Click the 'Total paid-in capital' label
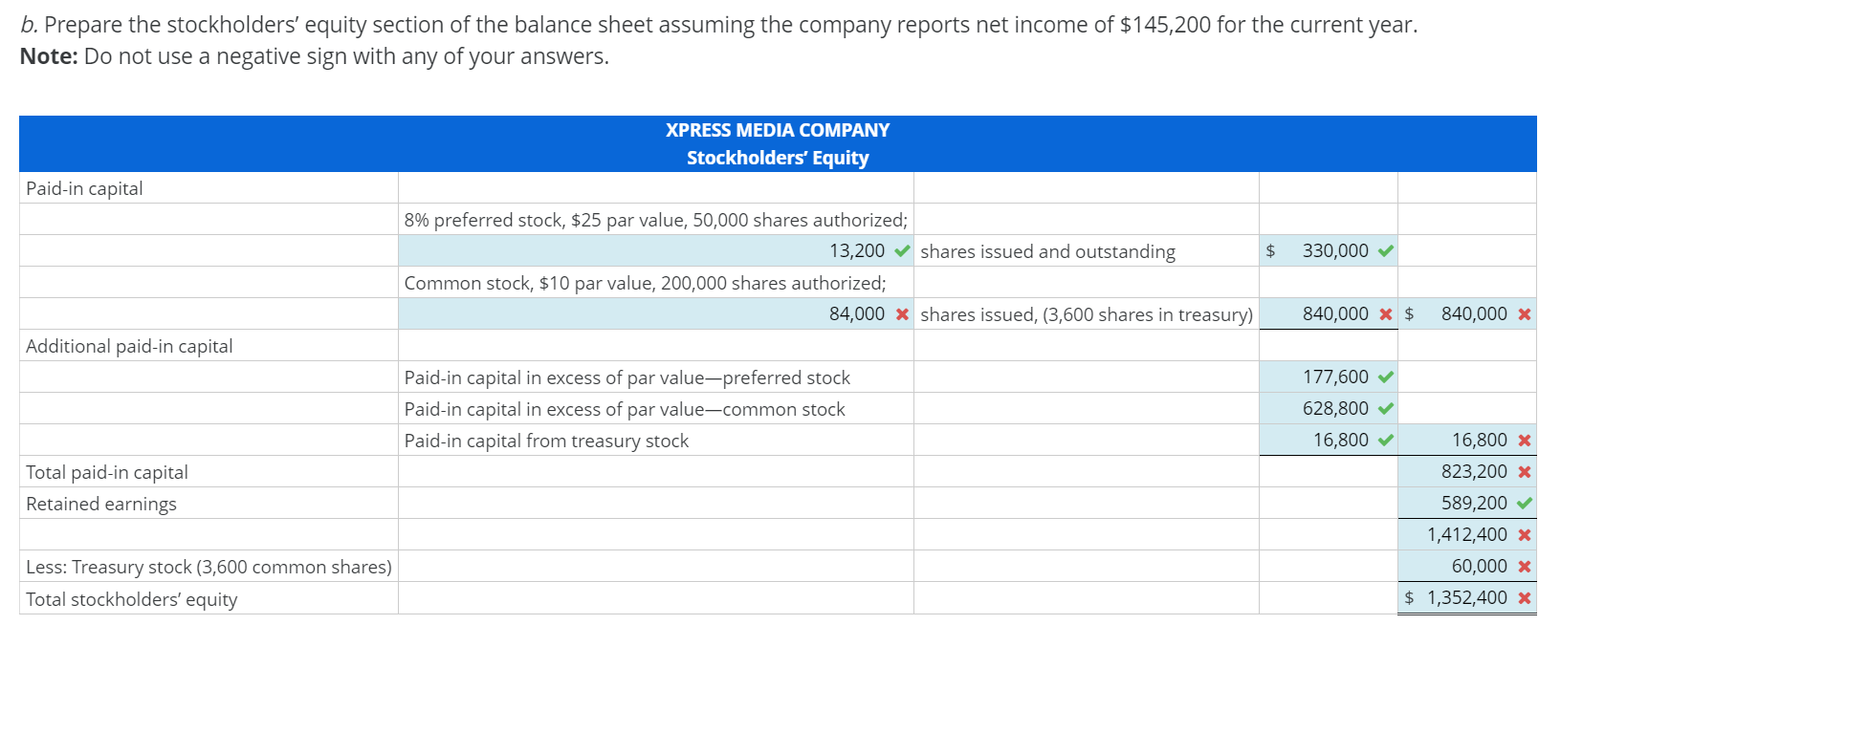 [x=107, y=472]
